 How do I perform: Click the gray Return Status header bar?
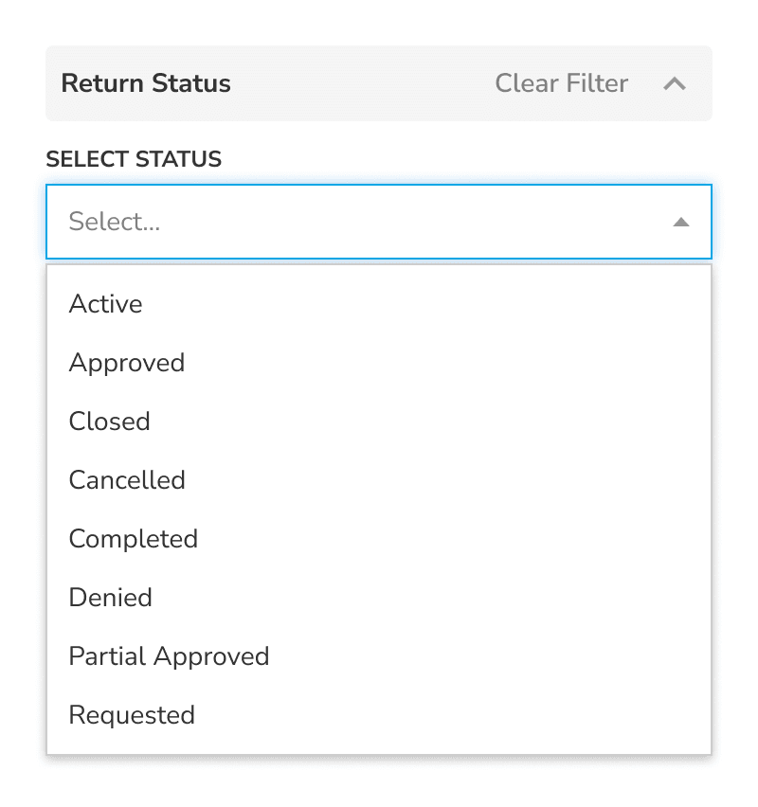[379, 83]
